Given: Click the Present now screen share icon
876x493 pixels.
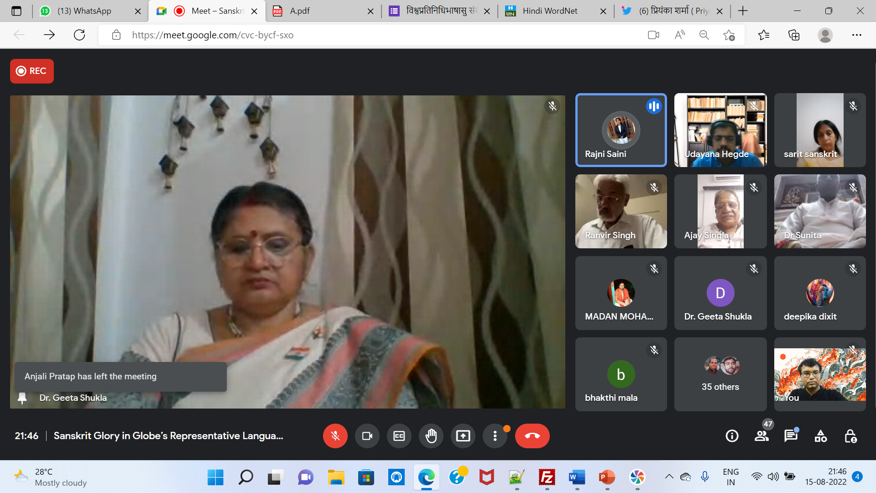Looking at the screenshot, I should [463, 436].
